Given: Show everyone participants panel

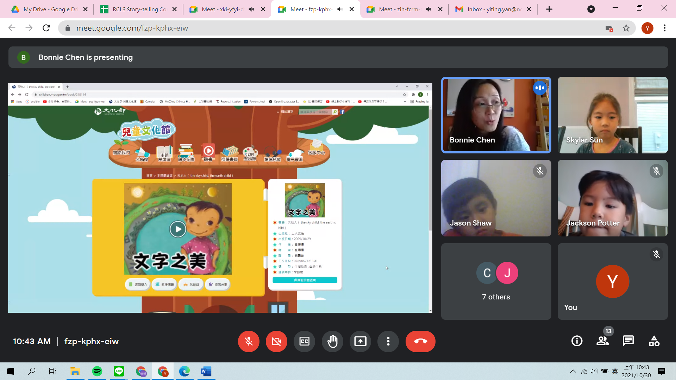Looking at the screenshot, I should coord(602,341).
